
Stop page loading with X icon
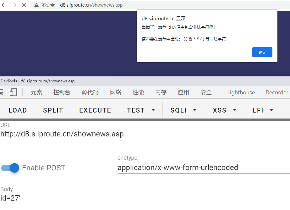pos(24,5)
